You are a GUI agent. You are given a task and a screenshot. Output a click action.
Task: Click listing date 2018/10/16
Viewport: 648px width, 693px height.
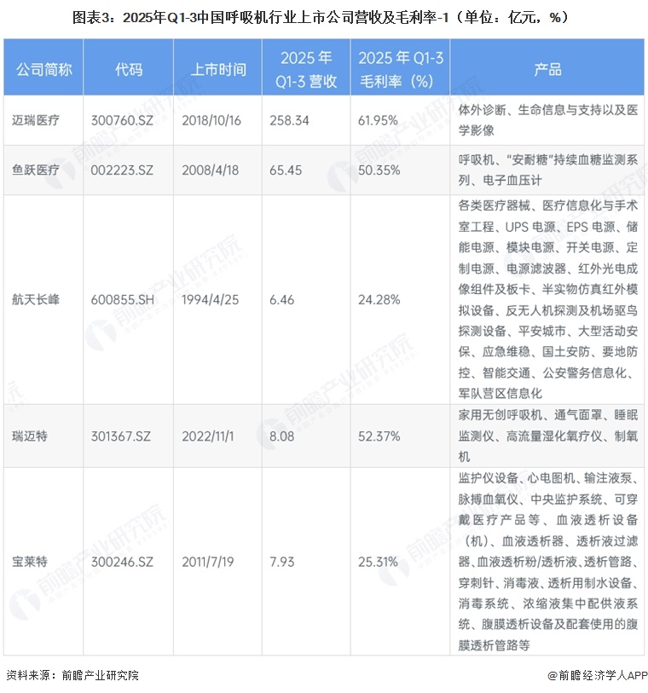211,120
